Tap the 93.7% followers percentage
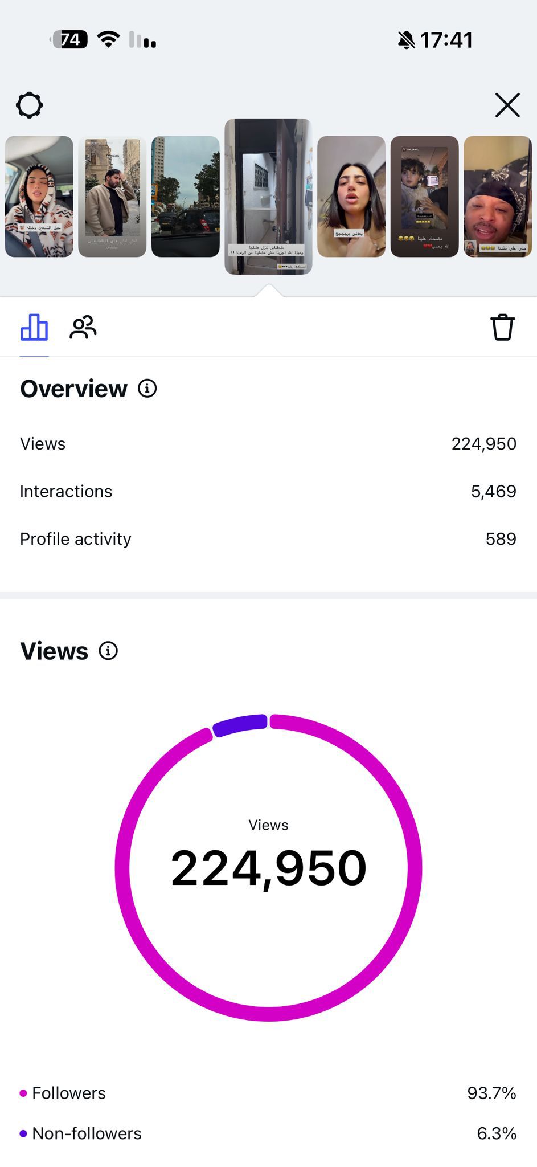The image size is (537, 1167). [x=491, y=1093]
